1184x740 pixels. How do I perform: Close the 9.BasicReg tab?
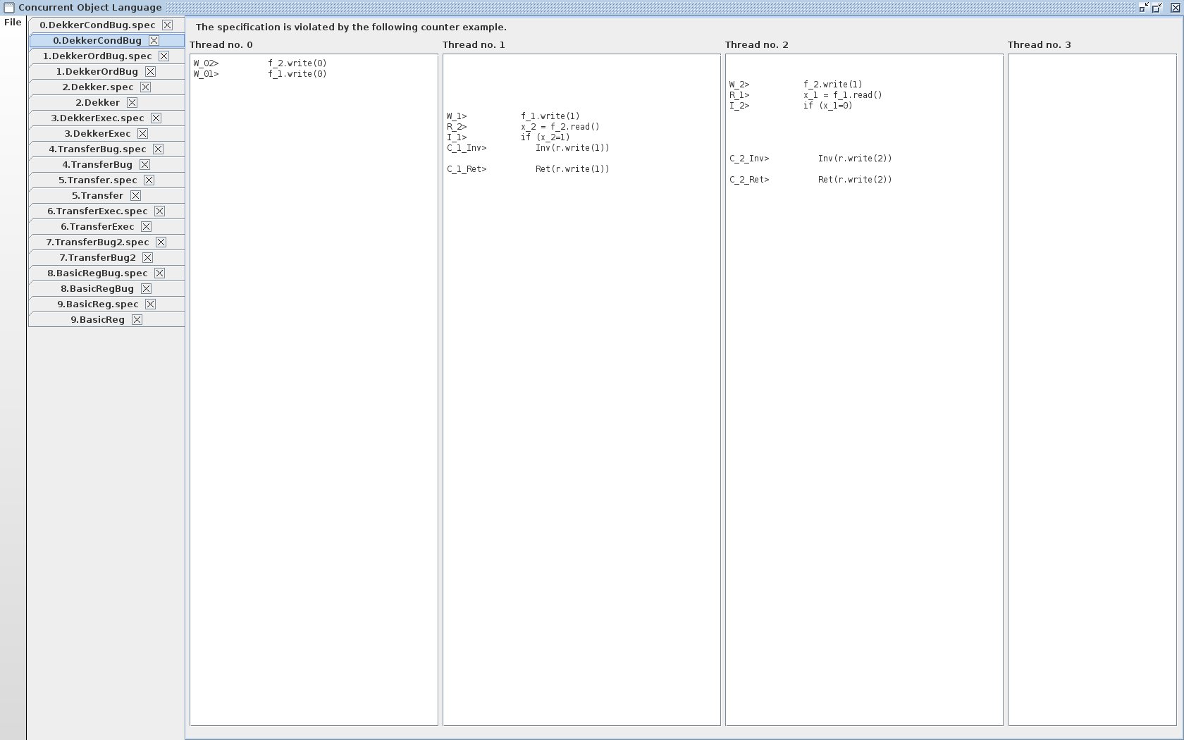tap(137, 319)
